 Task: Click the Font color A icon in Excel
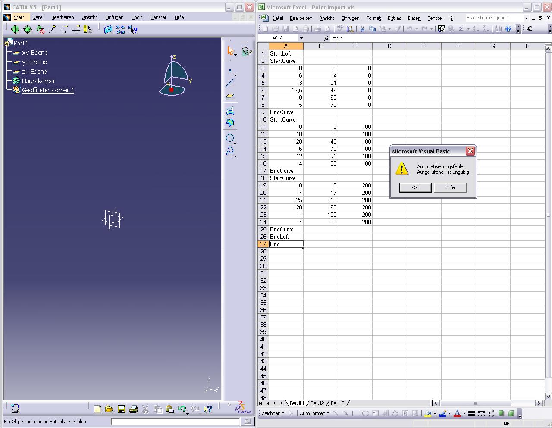[x=457, y=413]
